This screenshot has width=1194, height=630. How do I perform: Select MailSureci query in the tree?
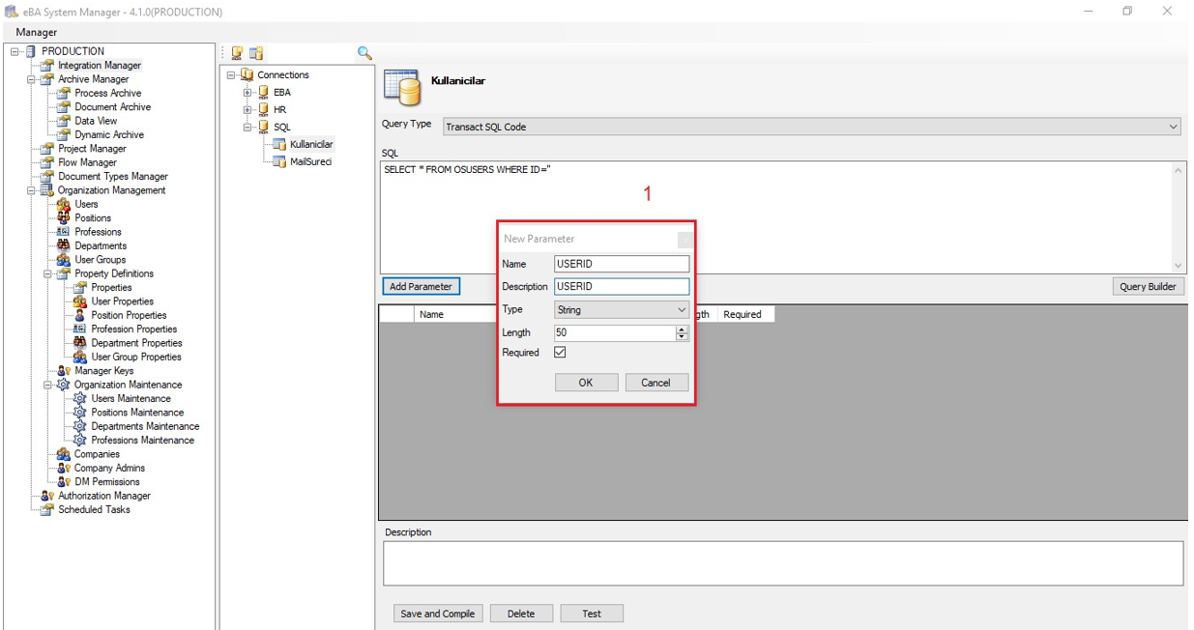(x=310, y=162)
